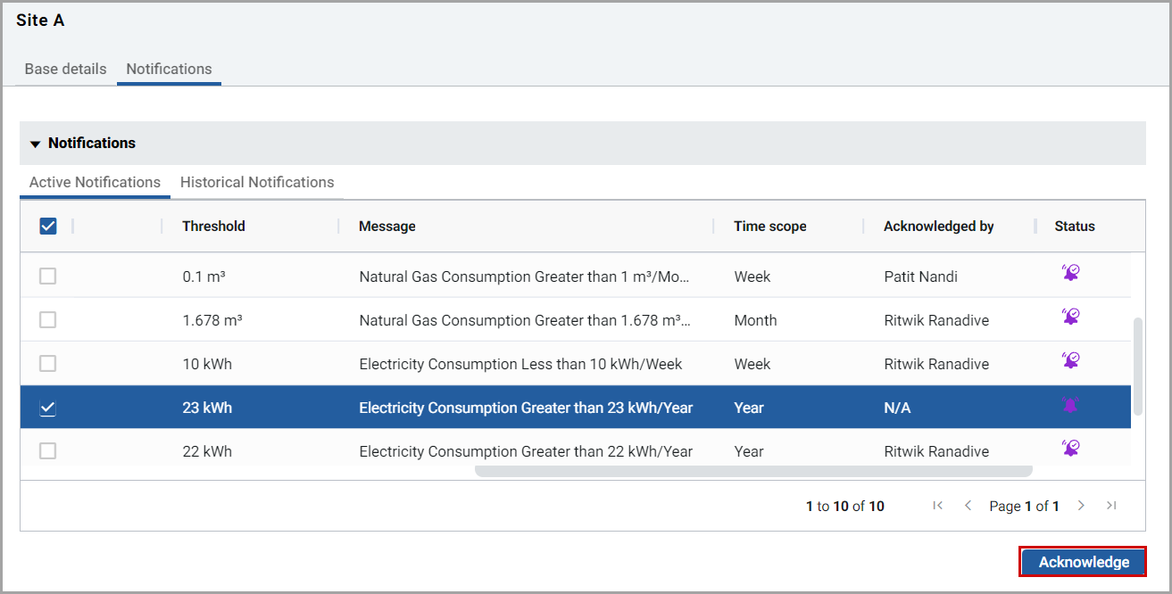Uncheck the 23 kWh row checkbox

[x=48, y=408]
